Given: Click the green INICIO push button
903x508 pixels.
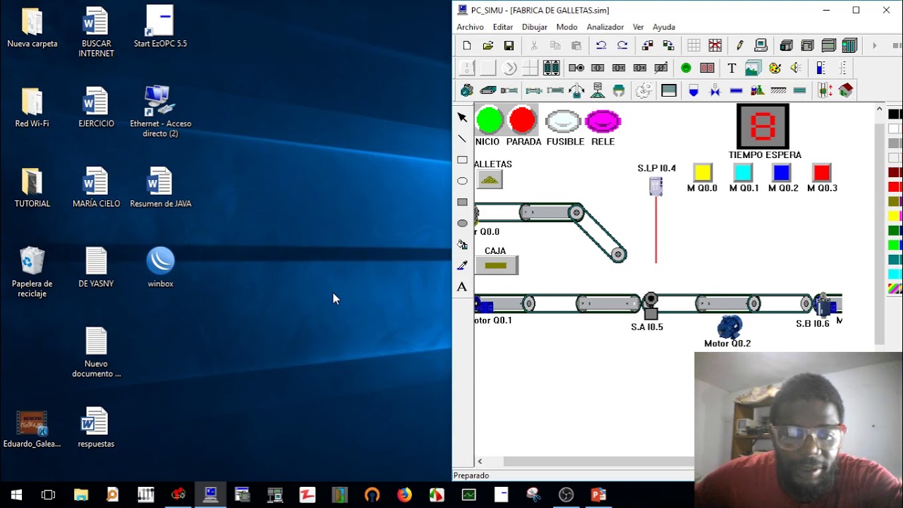Looking at the screenshot, I should (489, 121).
